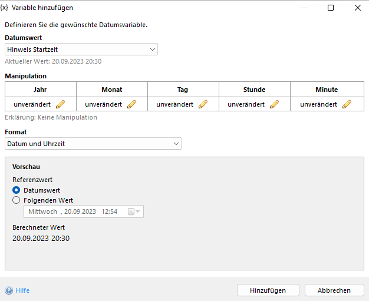Click the Abbrechen button
Viewport: 369px width, 301px height.
[x=334, y=290]
